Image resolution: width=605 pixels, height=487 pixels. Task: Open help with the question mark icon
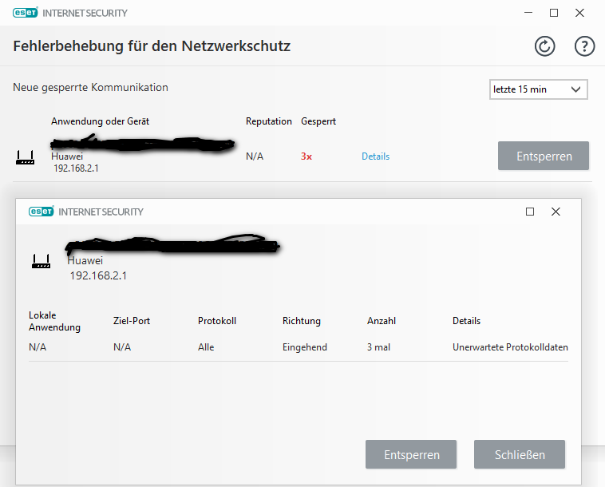coord(584,46)
